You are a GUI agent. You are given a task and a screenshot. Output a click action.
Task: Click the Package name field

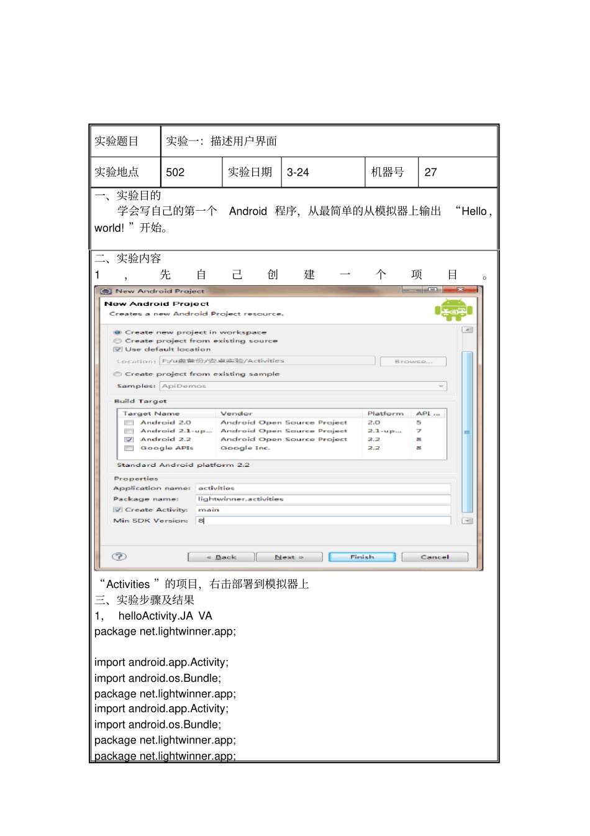click(324, 499)
